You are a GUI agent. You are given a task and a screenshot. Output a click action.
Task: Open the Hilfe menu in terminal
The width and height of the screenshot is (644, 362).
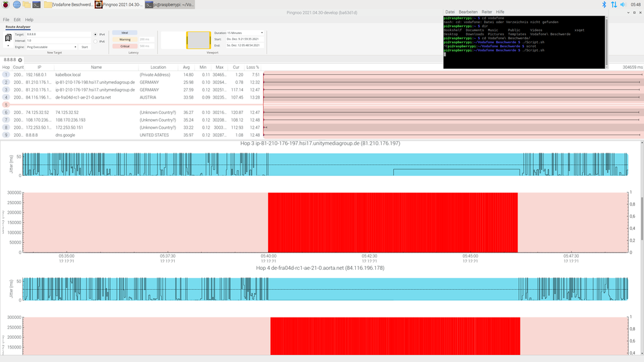[x=500, y=12]
